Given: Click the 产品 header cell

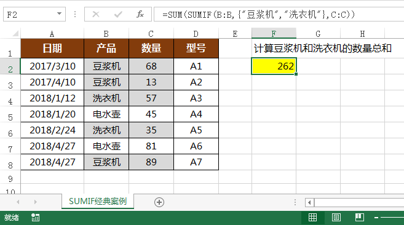Looking at the screenshot, I should tap(106, 49).
